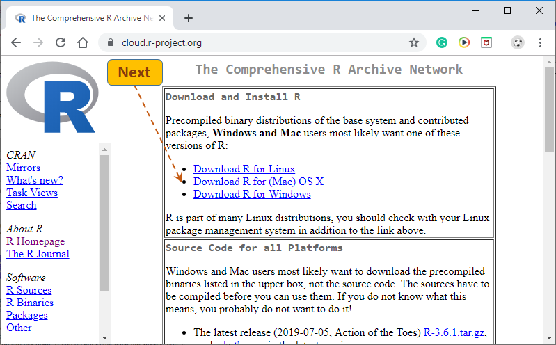Viewport: 556px width, 345px height.
Task: Select the Comprehensive R Archive Network tab
Action: point(89,18)
